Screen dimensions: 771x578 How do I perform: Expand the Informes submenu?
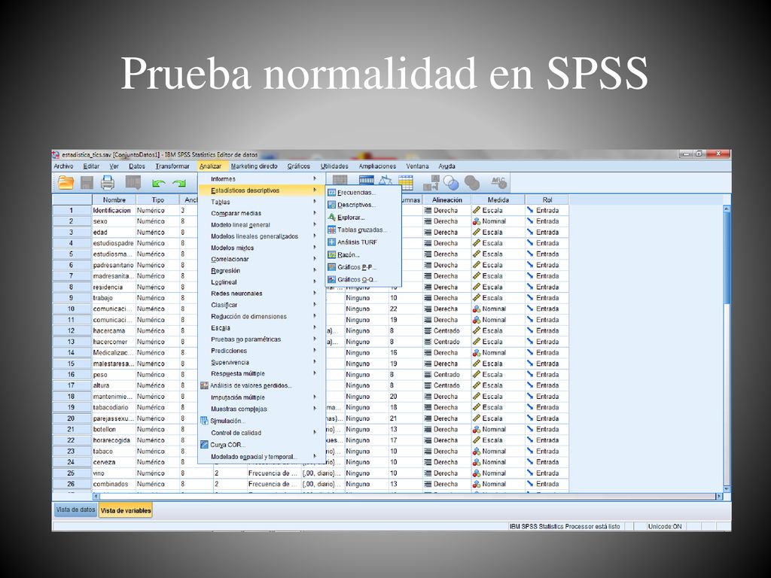[261, 179]
